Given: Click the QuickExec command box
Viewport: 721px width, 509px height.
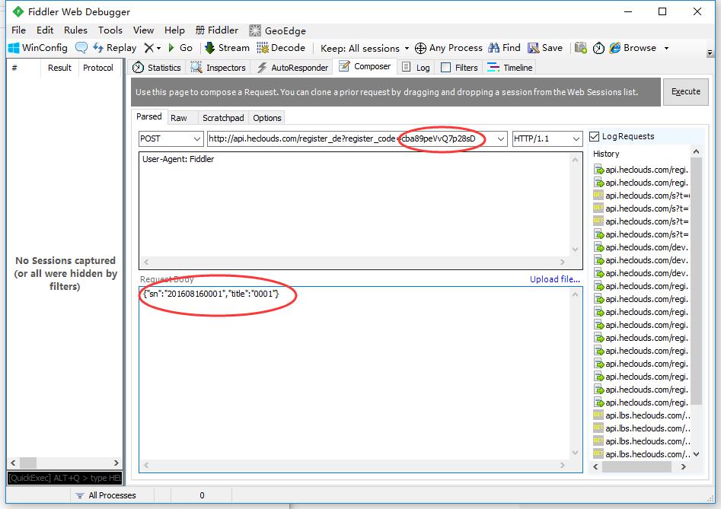Looking at the screenshot, I should [x=65, y=478].
